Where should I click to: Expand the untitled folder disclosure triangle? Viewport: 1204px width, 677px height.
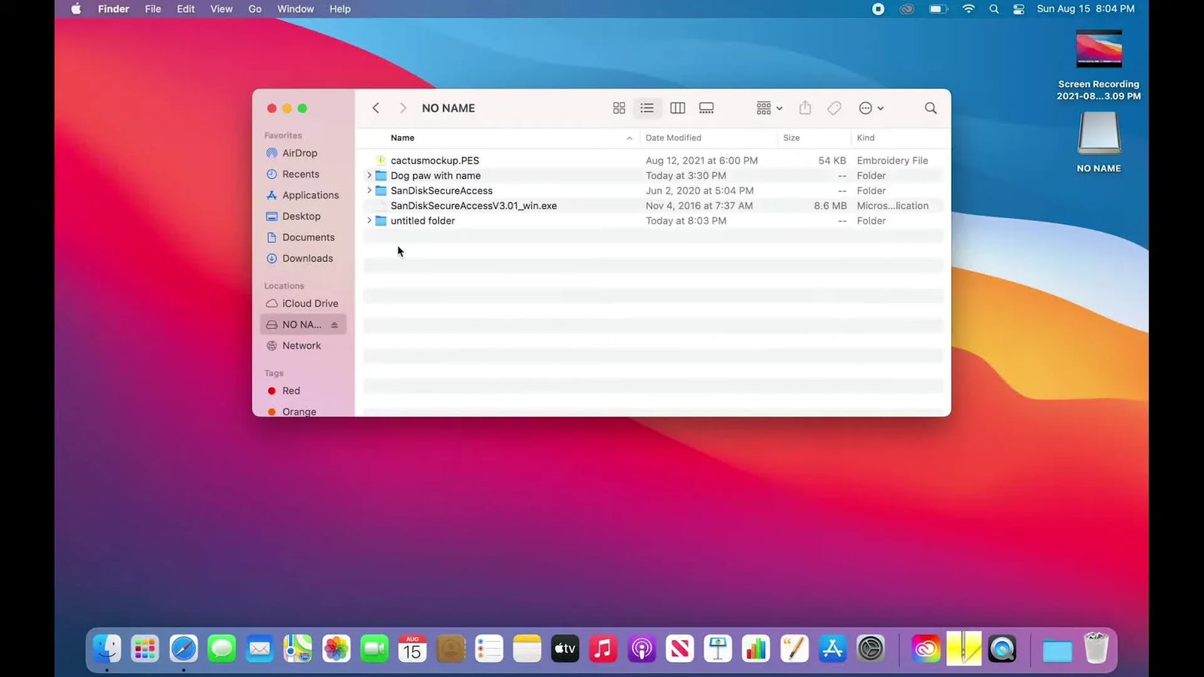368,220
